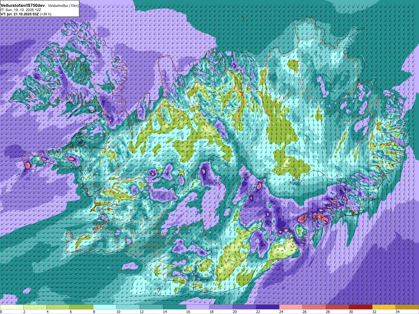Select the 28–30 red legend swatch

[337, 307]
